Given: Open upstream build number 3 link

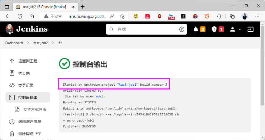Looking at the screenshot, I should (x=166, y=85).
